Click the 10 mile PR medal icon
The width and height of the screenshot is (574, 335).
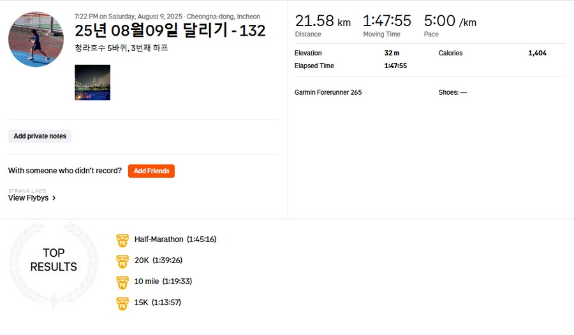122,282
